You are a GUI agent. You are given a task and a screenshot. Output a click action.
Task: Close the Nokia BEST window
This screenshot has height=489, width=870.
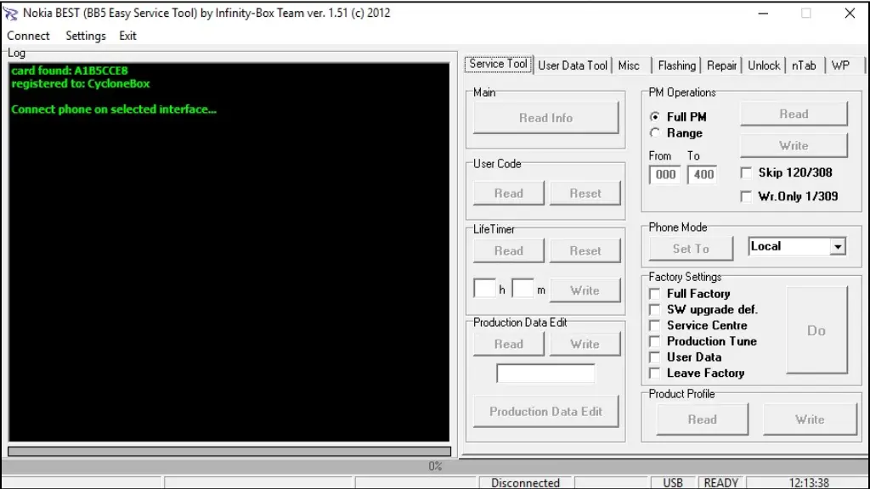point(850,14)
